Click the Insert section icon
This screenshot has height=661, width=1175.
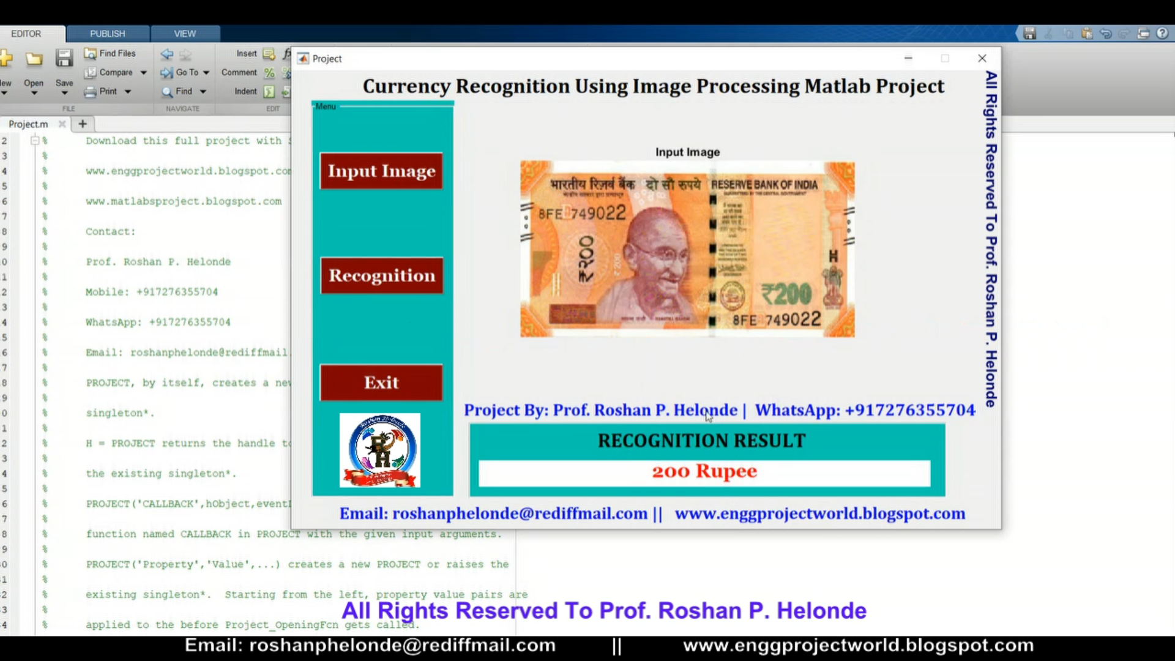pyautogui.click(x=269, y=54)
